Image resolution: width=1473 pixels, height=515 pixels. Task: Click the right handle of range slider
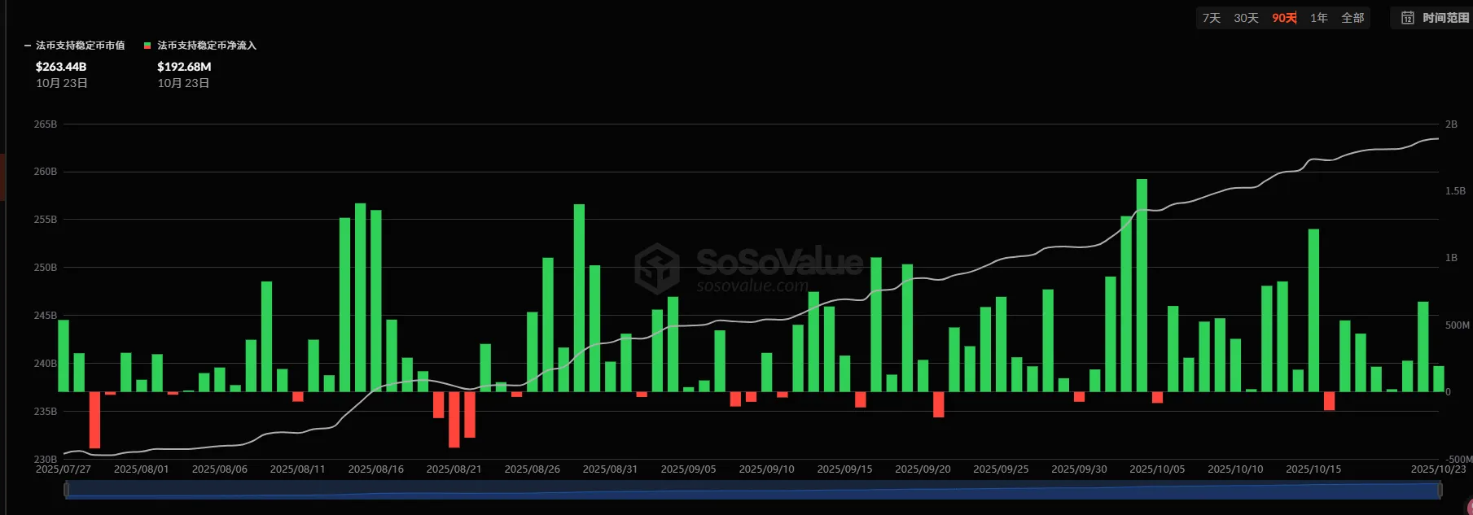pos(1440,490)
